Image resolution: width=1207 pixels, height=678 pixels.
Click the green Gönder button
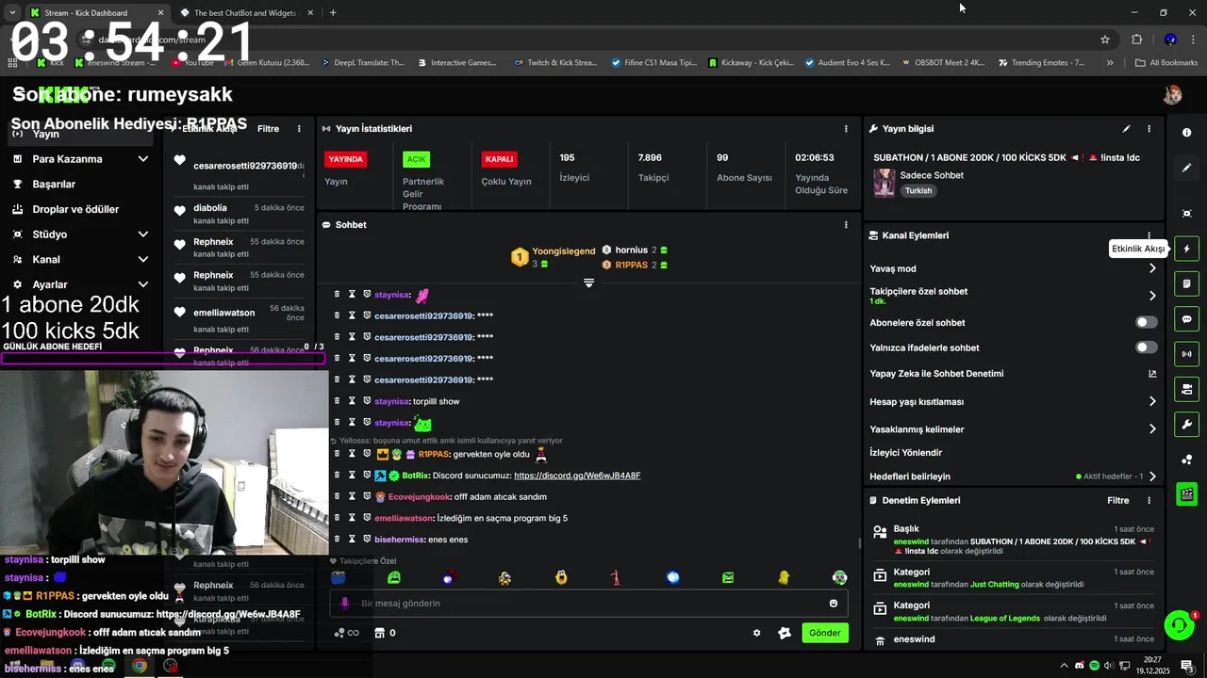tap(825, 633)
